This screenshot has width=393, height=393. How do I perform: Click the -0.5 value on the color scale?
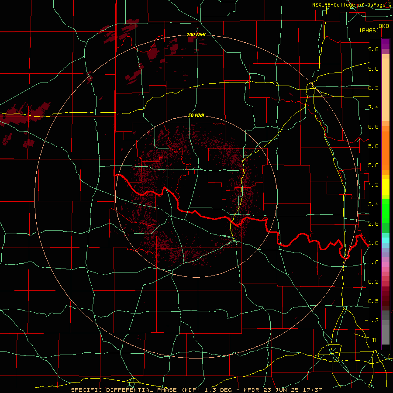coord(372,301)
